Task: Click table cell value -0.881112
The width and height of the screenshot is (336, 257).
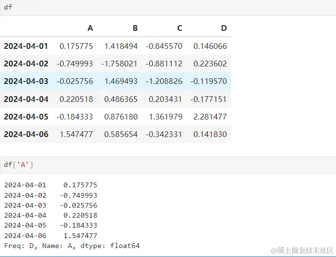Action: point(164,64)
